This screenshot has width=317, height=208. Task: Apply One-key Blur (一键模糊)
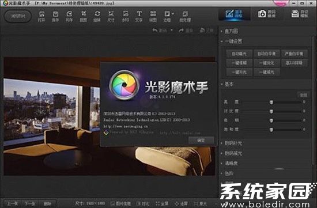click(x=239, y=63)
